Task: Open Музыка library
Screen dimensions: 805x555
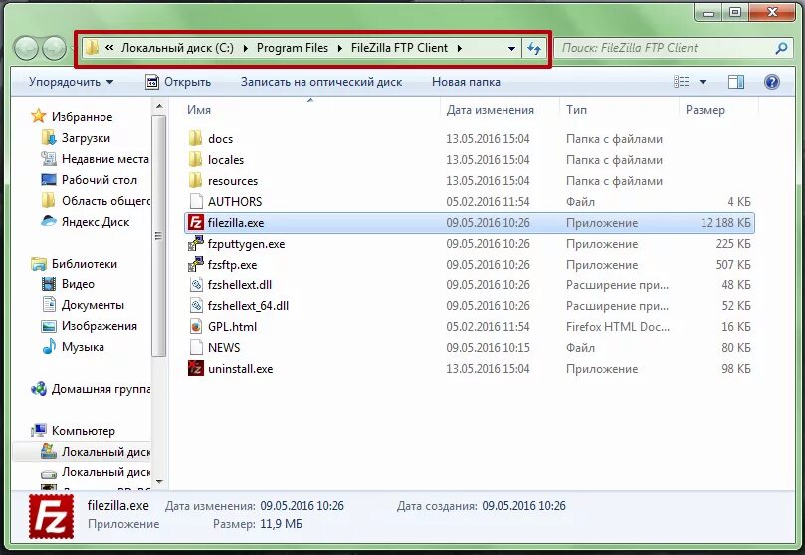Action: [73, 347]
